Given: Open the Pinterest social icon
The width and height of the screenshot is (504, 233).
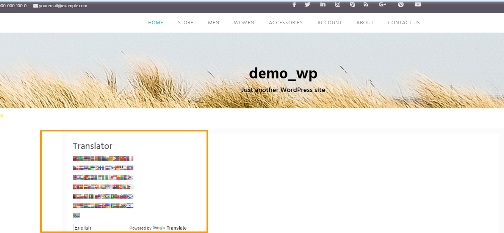Looking at the screenshot, I should point(401,5).
